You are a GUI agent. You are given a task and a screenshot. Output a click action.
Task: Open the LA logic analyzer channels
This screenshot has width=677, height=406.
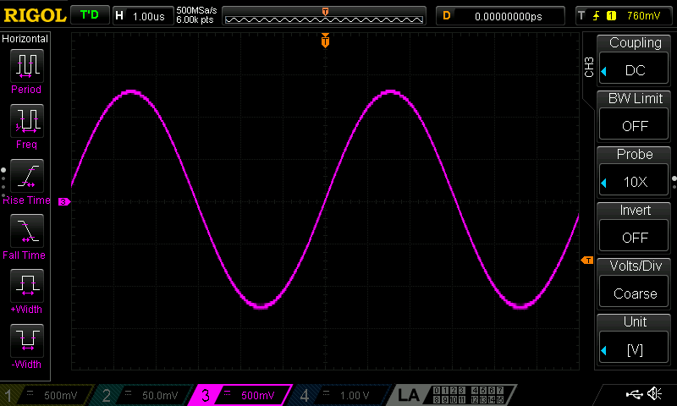click(452, 395)
